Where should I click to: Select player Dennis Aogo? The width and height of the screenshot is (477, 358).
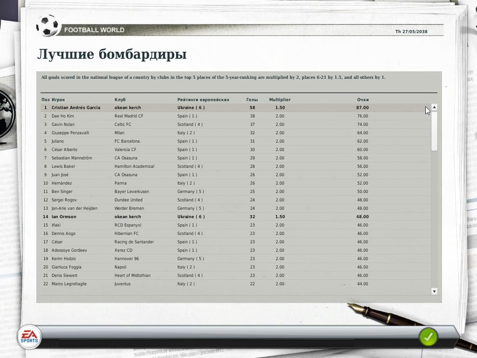[x=63, y=234]
